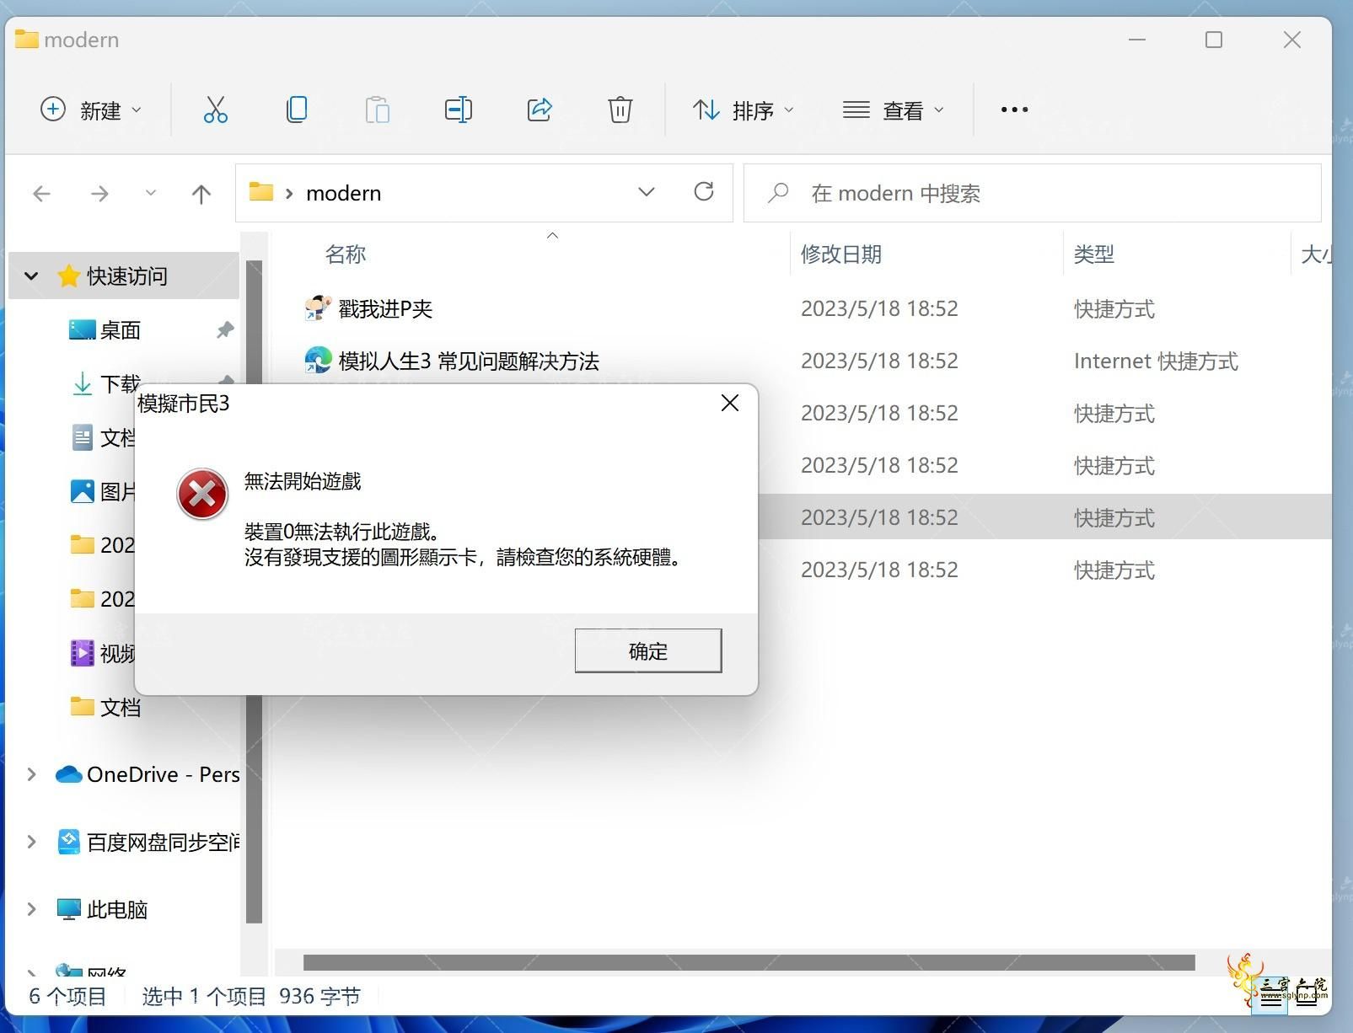Click the Cut scissors icon in toolbar

coord(215,110)
